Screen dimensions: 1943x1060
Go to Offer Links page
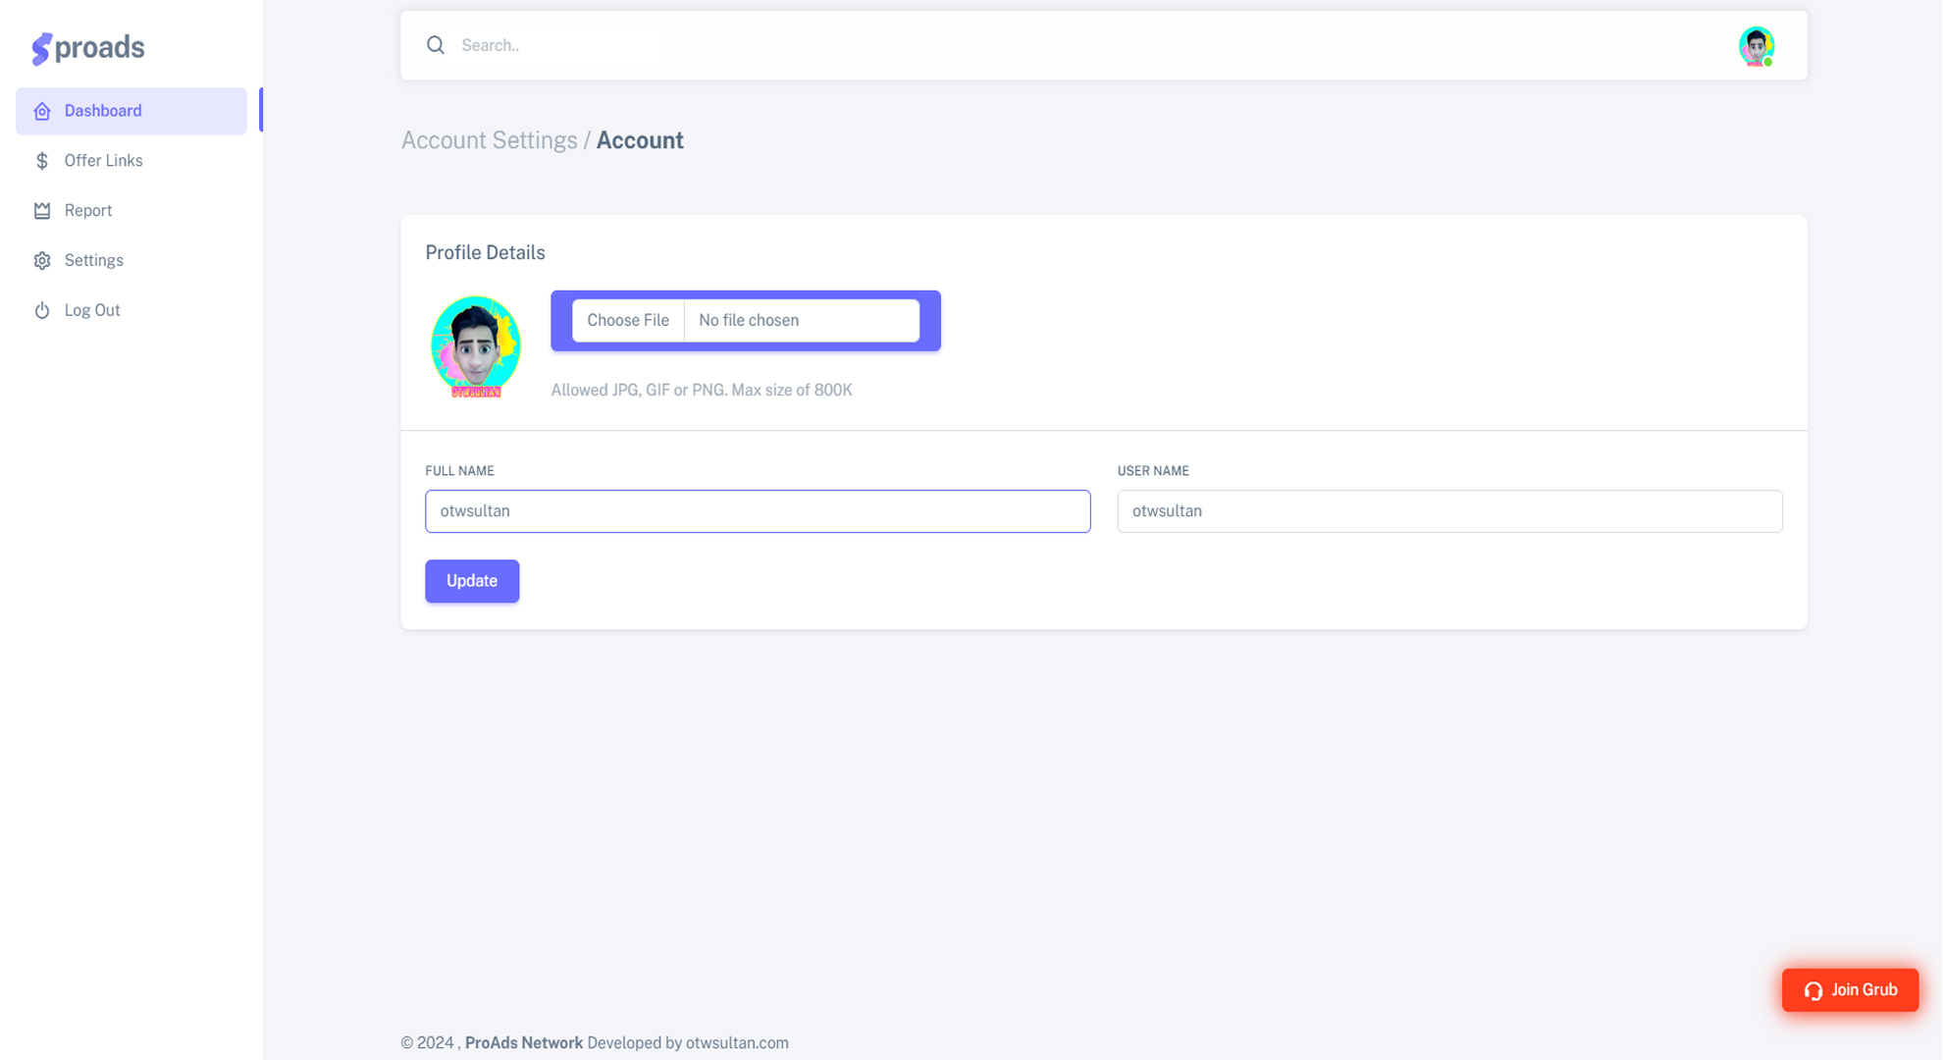coord(103,161)
